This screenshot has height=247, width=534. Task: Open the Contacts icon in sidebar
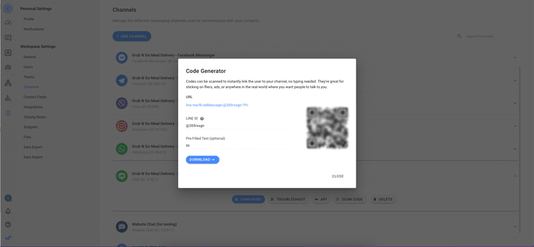pyautogui.click(x=8, y=53)
